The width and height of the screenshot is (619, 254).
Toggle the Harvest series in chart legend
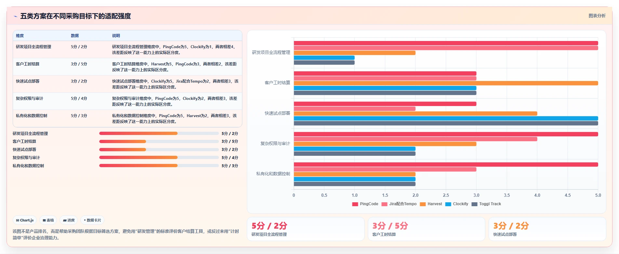(431, 204)
